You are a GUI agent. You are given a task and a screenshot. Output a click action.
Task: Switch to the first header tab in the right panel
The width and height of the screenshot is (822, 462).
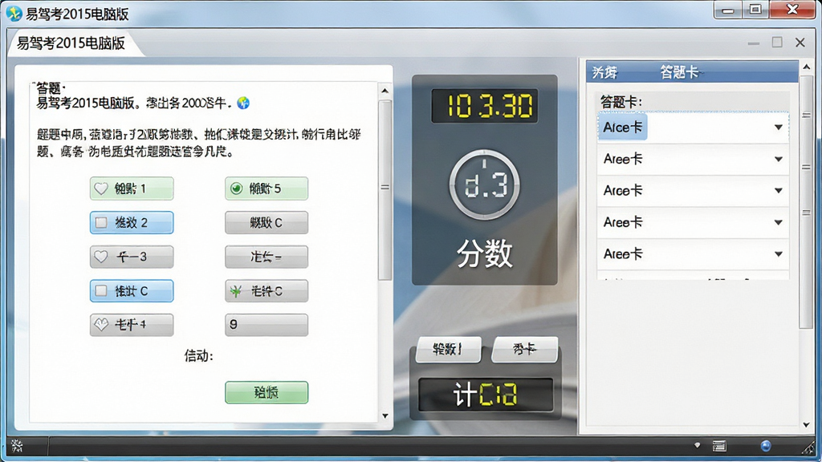604,72
